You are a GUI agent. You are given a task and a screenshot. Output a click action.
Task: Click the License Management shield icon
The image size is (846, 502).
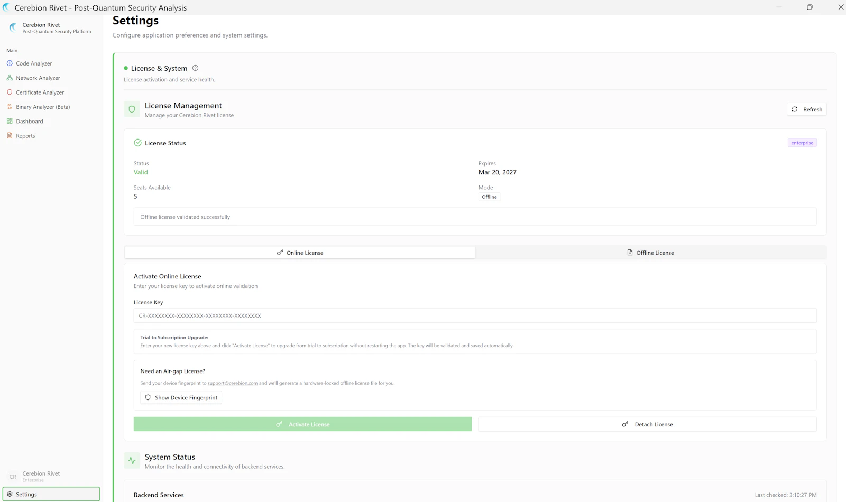pos(132,109)
